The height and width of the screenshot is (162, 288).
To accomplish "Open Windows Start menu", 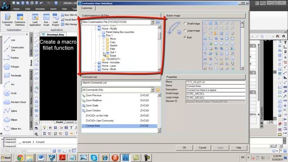I will [6, 157].
